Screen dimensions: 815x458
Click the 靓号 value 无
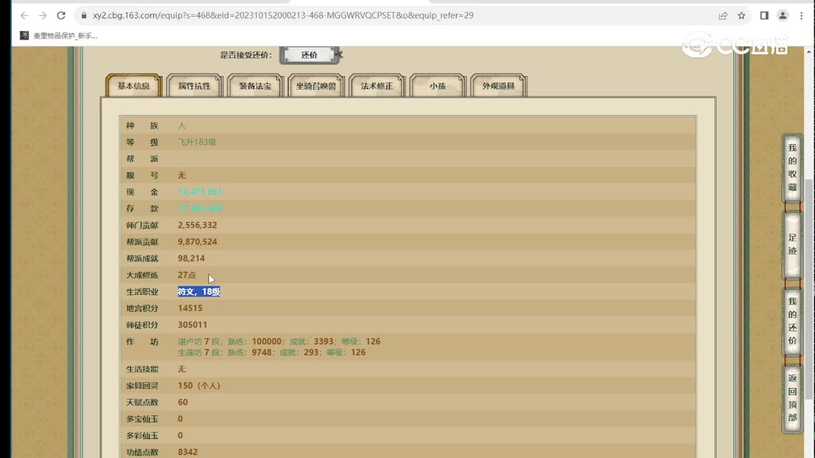(x=182, y=175)
